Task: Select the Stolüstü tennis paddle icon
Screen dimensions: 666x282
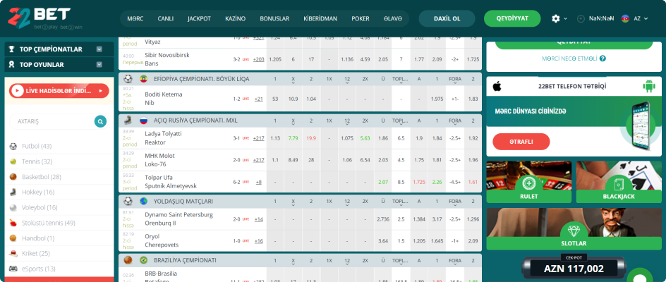Action: (x=13, y=223)
